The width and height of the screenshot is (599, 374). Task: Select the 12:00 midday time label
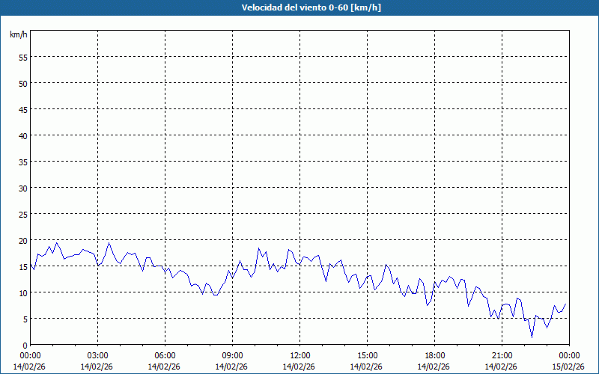coord(299,355)
